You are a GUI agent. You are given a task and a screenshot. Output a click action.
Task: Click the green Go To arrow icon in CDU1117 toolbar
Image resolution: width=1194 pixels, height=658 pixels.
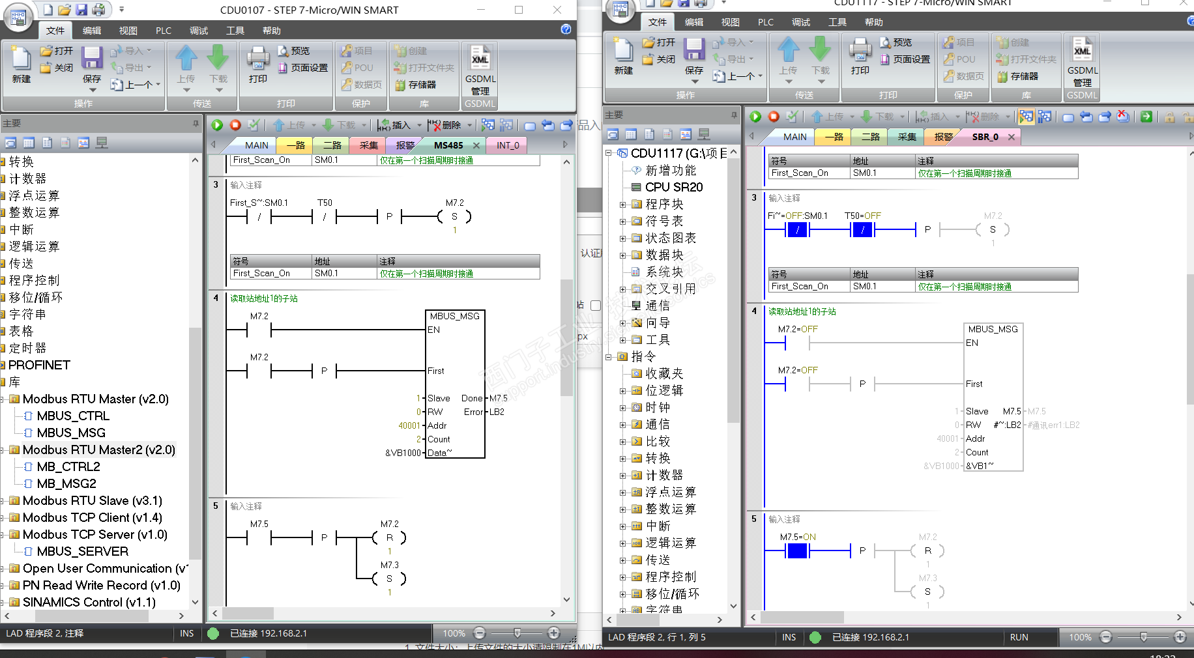tap(1146, 117)
